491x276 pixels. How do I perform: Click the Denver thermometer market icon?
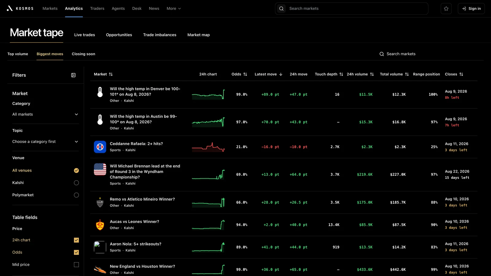tap(100, 92)
